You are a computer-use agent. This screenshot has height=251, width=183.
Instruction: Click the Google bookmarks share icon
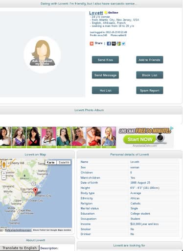point(118,44)
